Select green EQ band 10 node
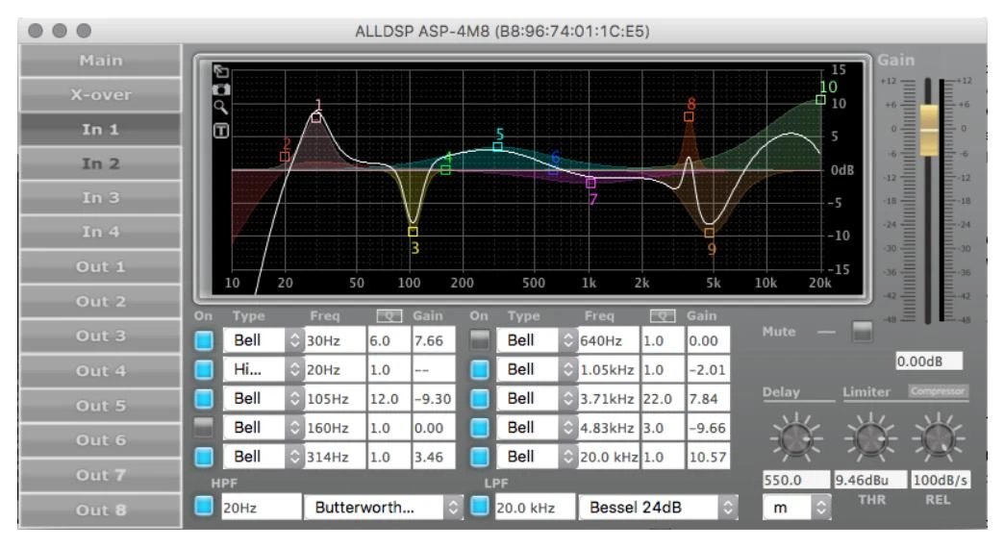Viewport: 1004px width, 548px height. pos(820,100)
